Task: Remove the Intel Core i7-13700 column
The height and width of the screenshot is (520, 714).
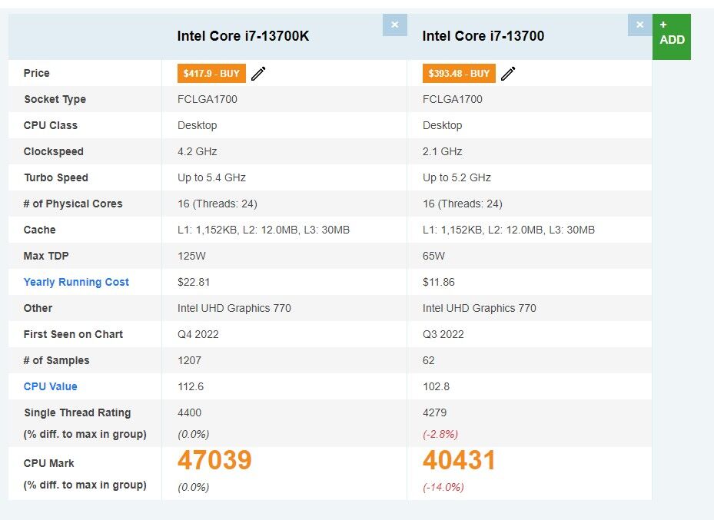Action: coord(639,25)
